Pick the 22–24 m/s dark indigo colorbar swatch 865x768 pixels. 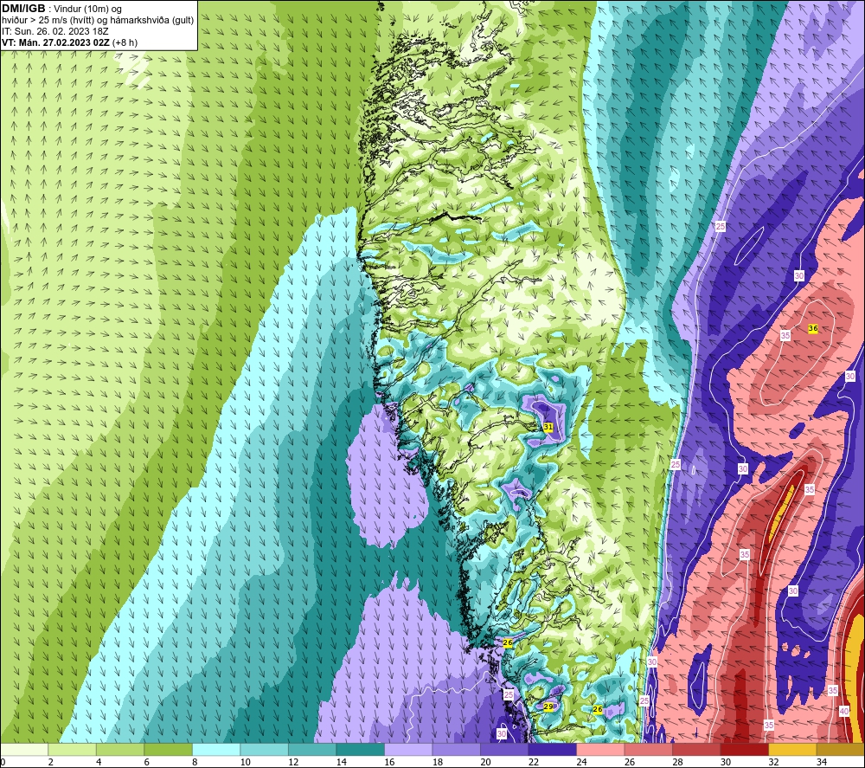pyautogui.click(x=552, y=750)
